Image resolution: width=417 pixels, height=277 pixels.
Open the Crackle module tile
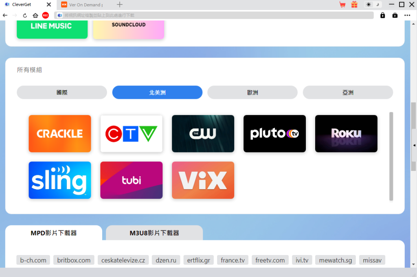60,133
